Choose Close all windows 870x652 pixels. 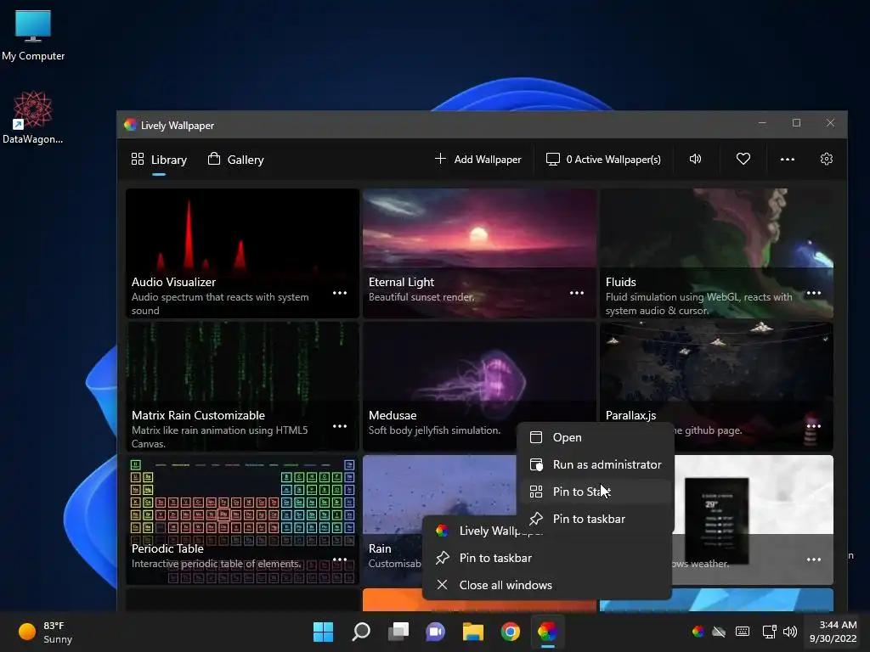click(546, 585)
